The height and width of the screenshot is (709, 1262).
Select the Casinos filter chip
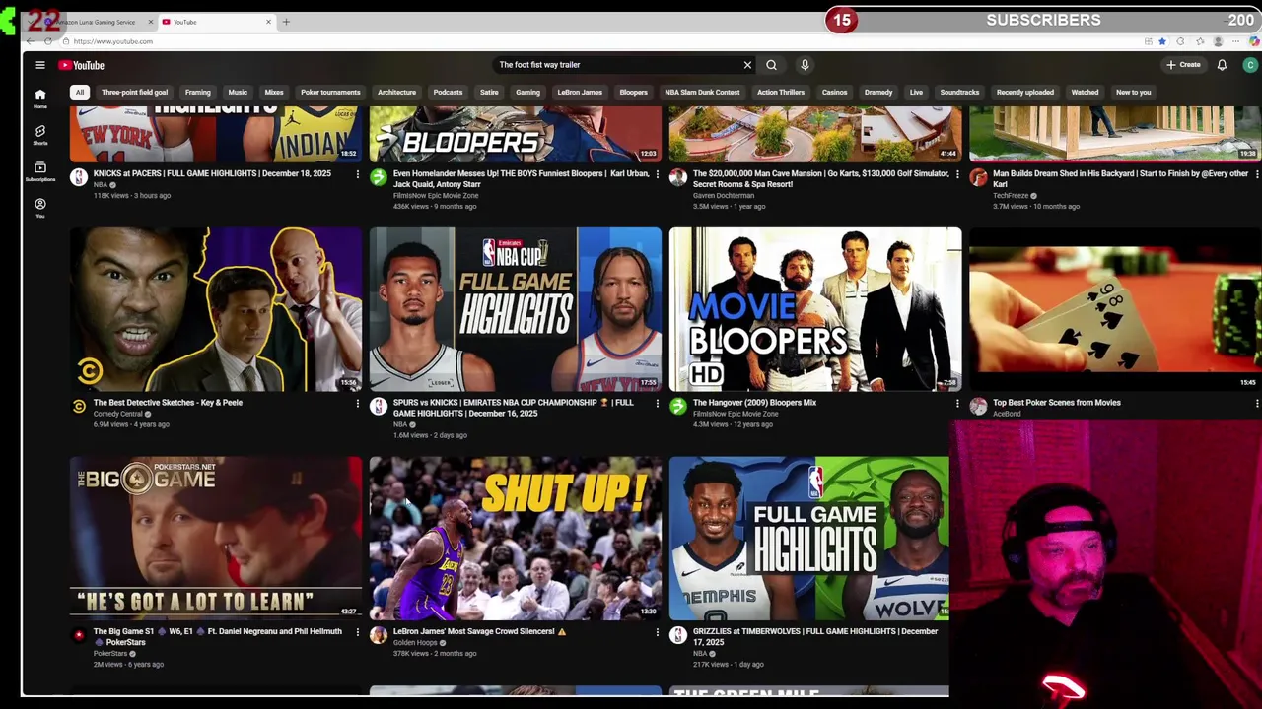click(834, 93)
